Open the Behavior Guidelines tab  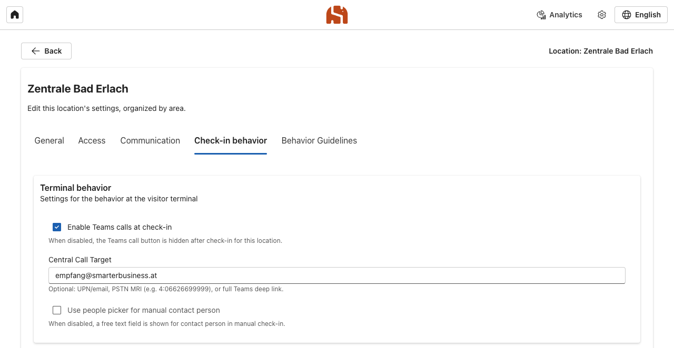[319, 140]
